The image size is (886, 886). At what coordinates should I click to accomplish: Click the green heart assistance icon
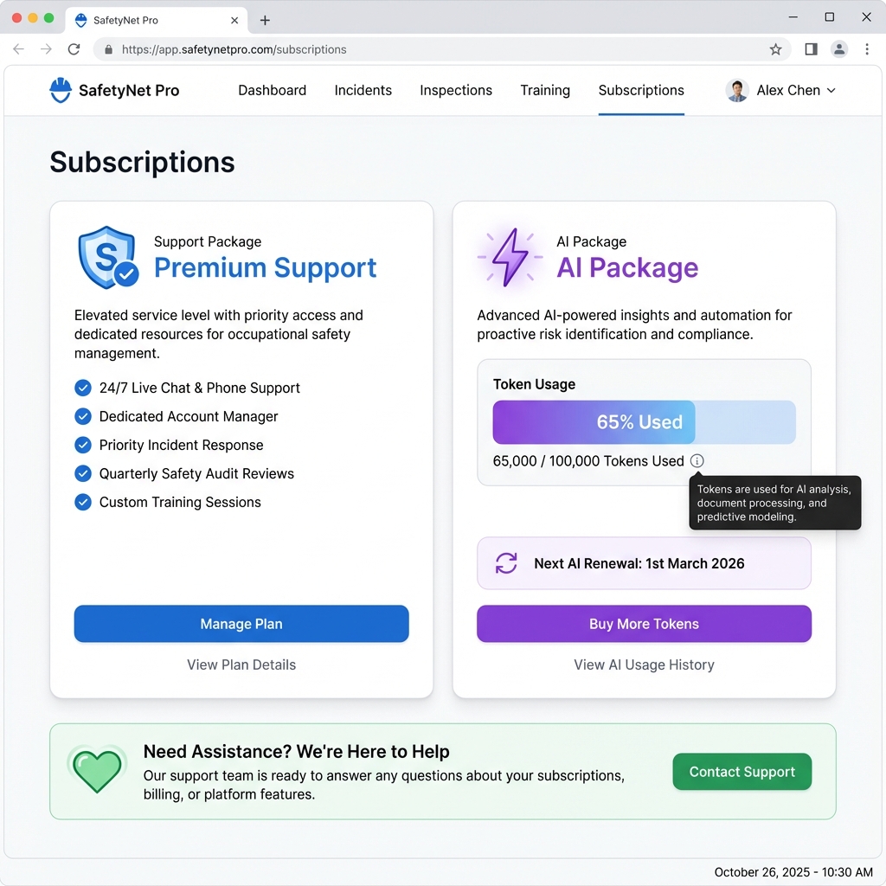(x=96, y=770)
